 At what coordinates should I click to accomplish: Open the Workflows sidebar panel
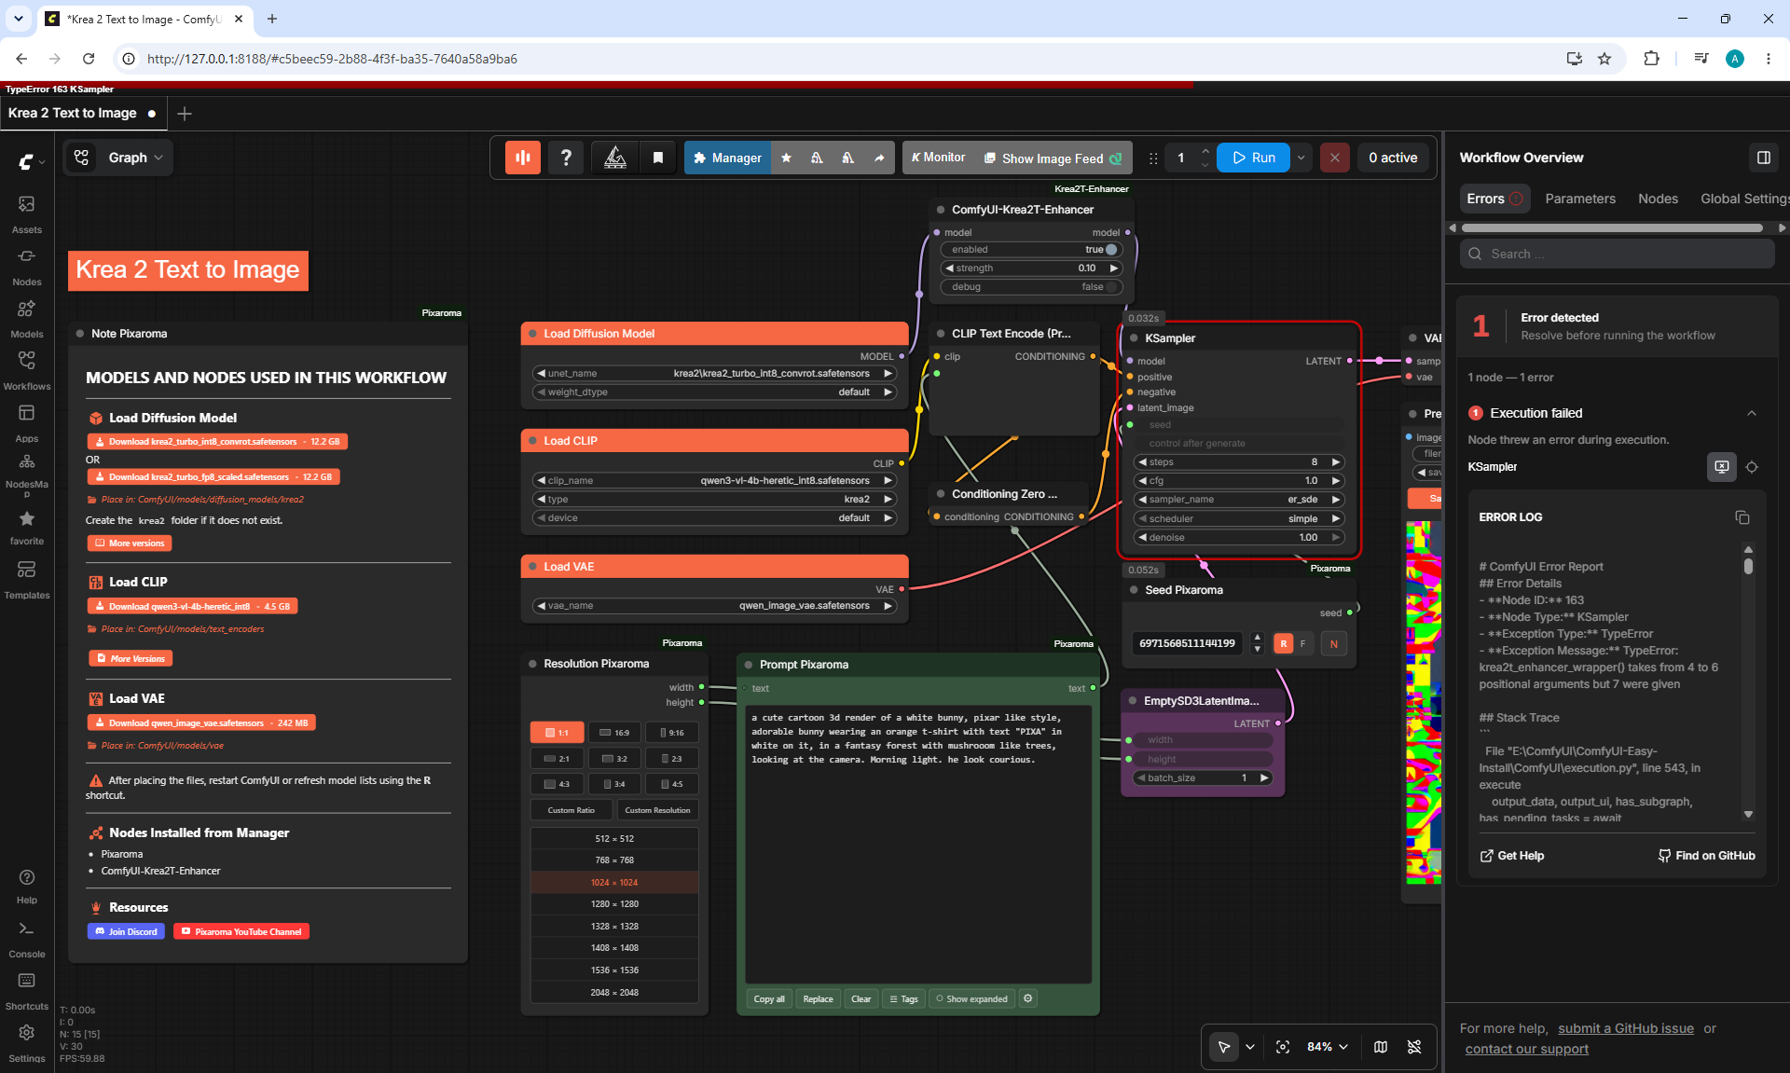[27, 370]
